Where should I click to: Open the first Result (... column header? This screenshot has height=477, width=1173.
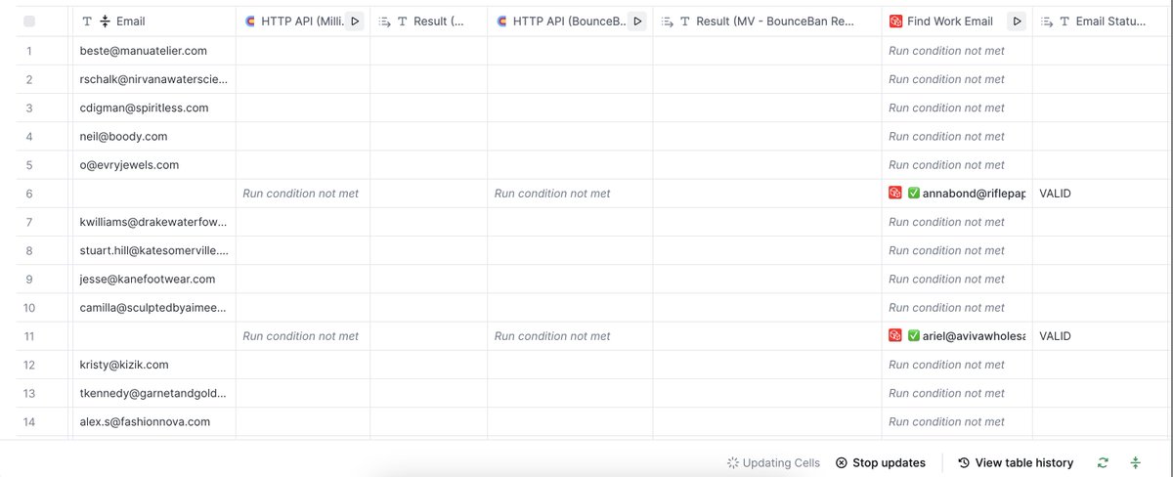(429, 21)
